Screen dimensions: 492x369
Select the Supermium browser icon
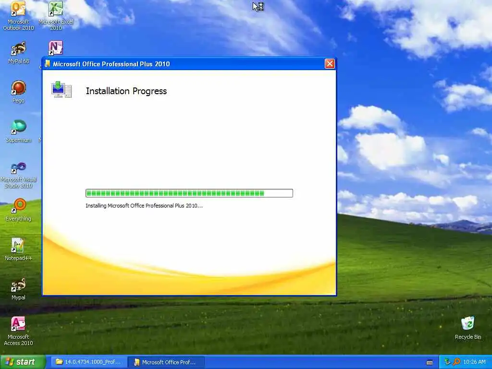point(19,131)
